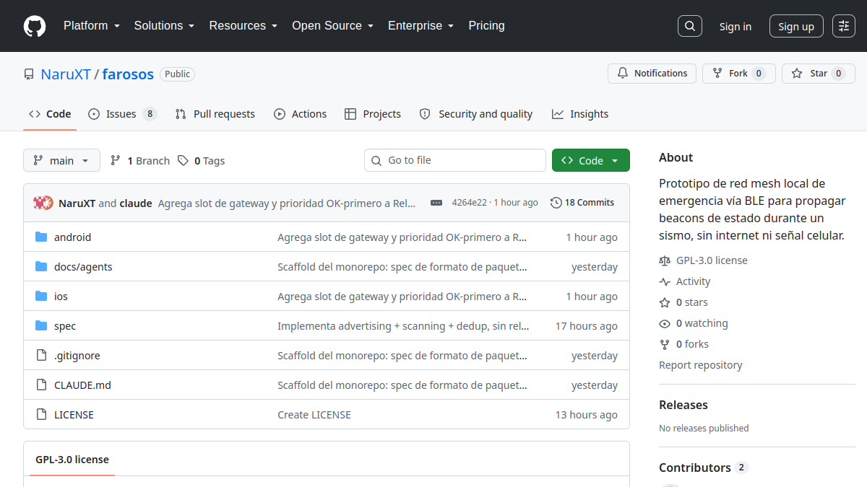The image size is (867, 487).
Task: Click the tag icon beside 0 Tags
Action: coord(184,160)
